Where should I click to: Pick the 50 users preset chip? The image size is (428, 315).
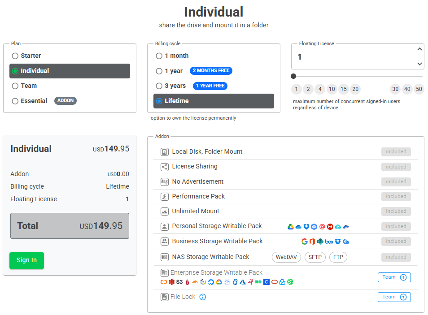pos(419,89)
